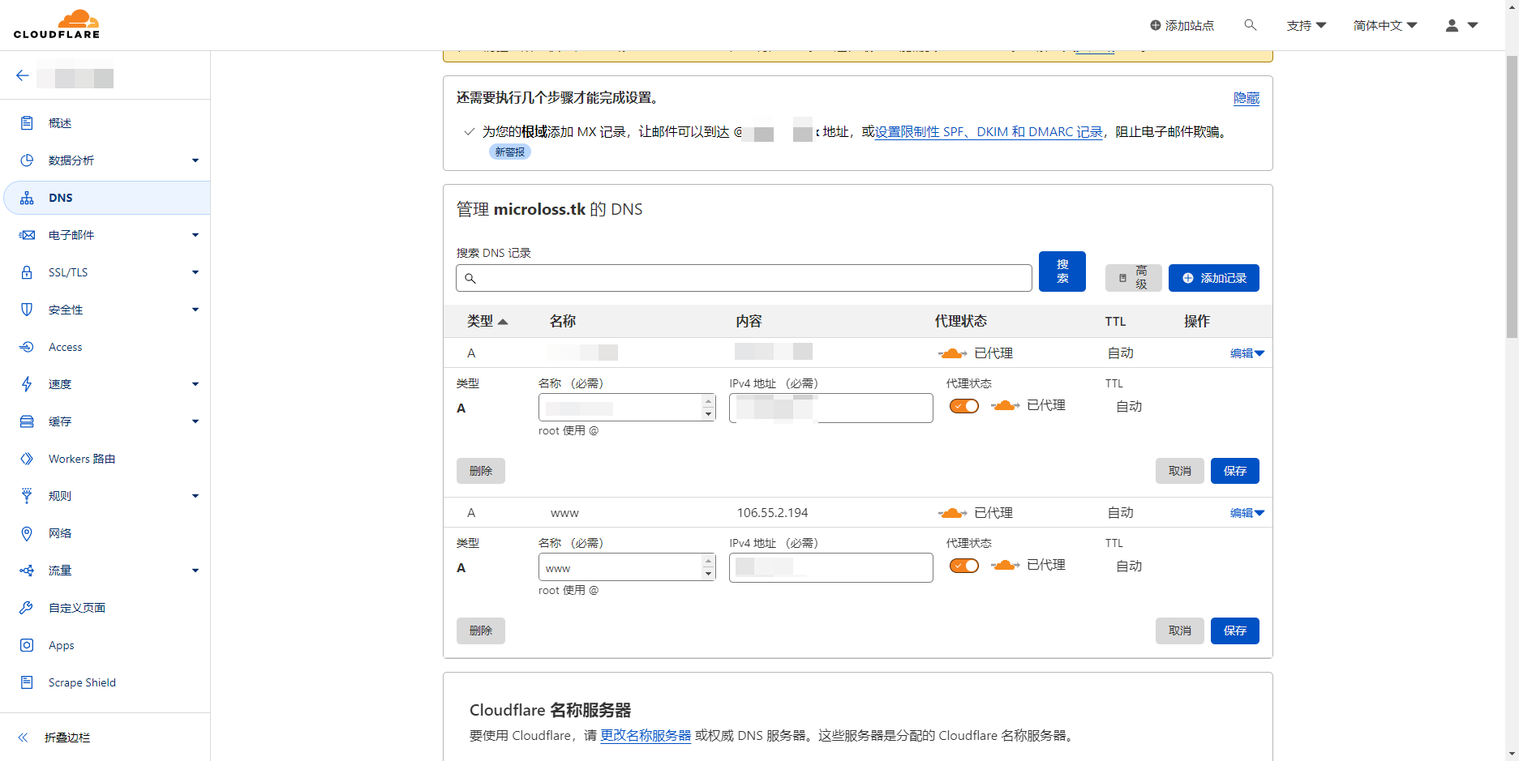
Task: Click the 安全性 shield icon
Action: (x=27, y=310)
